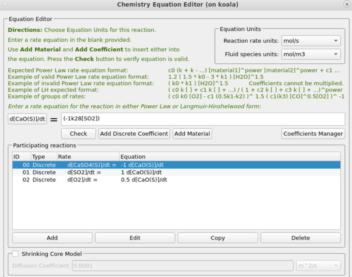Click the Add Material button
This screenshot has width=352, height=277.
(192, 134)
